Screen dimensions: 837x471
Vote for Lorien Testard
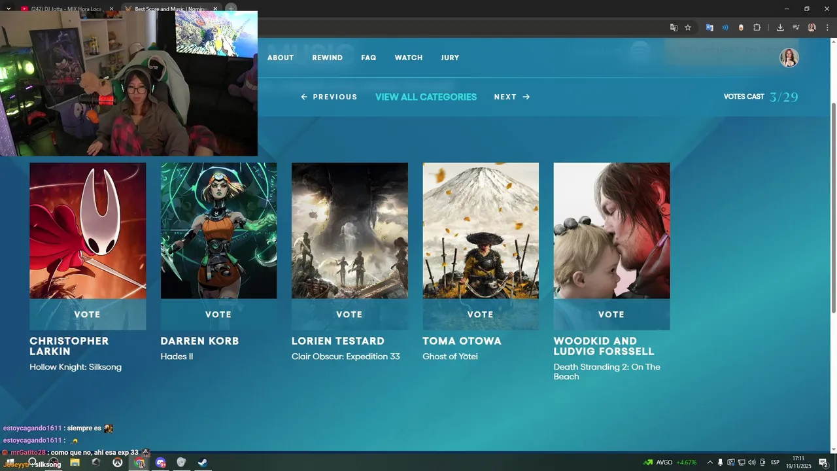pos(349,315)
